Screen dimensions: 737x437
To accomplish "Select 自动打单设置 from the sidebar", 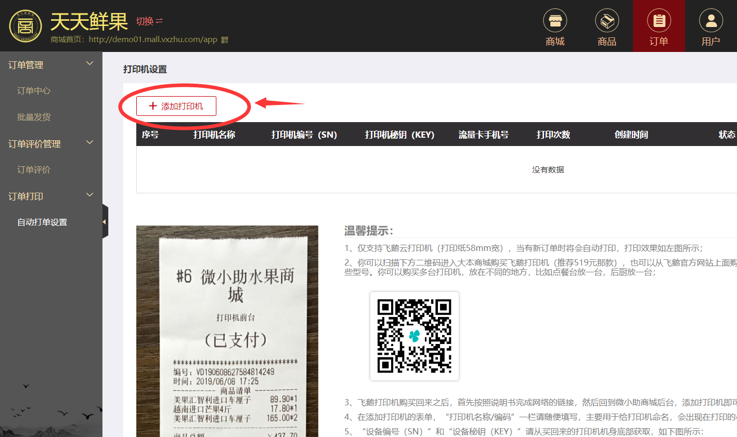I will click(42, 222).
